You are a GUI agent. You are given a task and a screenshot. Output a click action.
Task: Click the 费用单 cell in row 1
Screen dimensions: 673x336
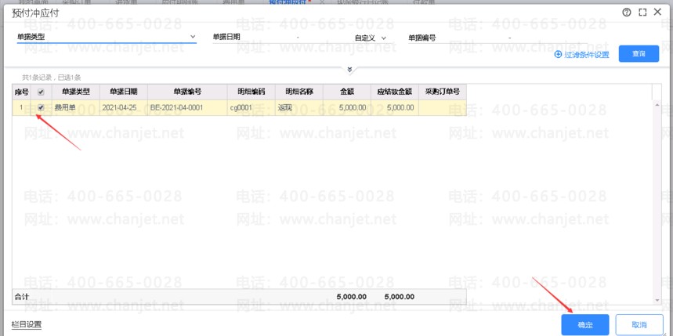(75, 108)
